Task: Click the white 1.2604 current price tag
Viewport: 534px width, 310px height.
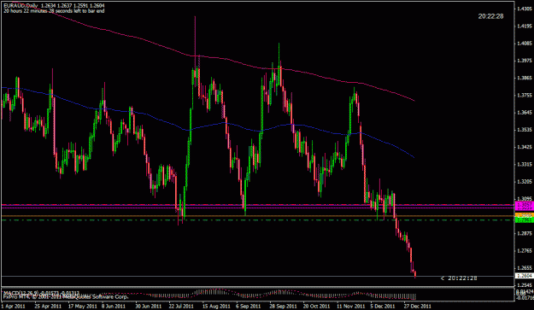Action: [525, 276]
